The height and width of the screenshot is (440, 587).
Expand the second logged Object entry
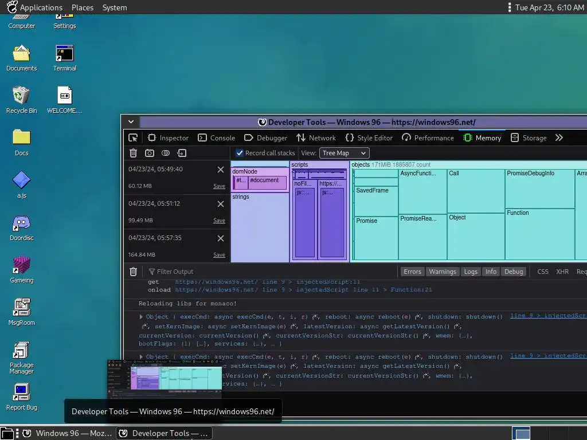(141, 357)
